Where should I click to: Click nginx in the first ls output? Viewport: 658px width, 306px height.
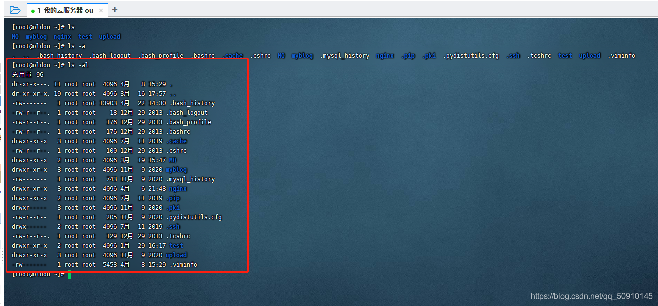[63, 37]
